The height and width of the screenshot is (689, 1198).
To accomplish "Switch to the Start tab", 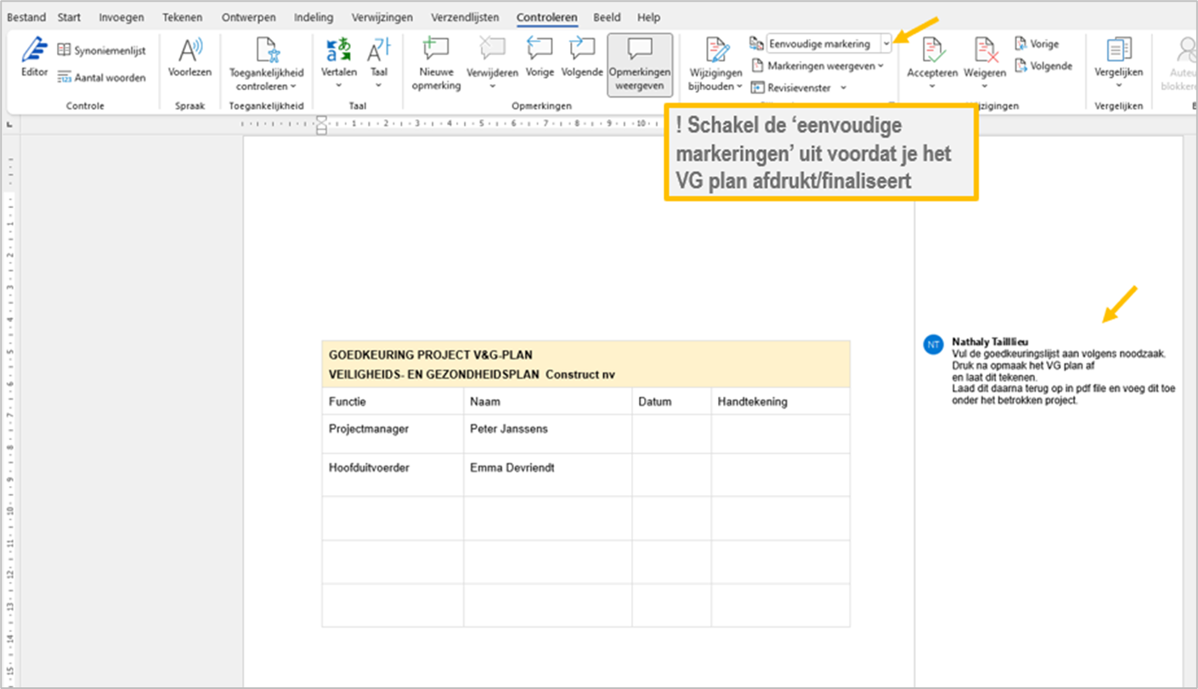I will click(x=70, y=17).
